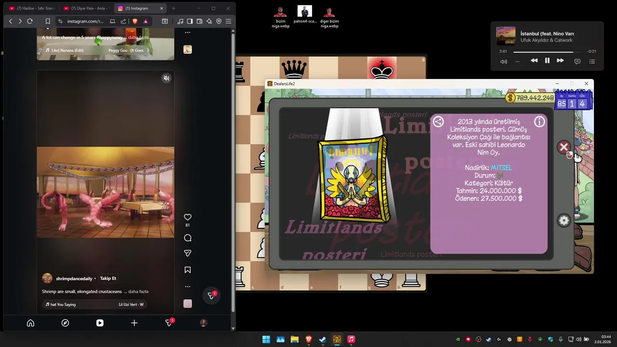Viewport: 617px width, 347px height.
Task: Open a new browser tab
Action: point(174,8)
